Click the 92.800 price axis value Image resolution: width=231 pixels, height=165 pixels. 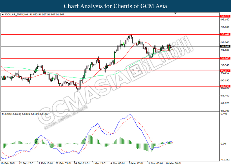[x=225, y=27]
